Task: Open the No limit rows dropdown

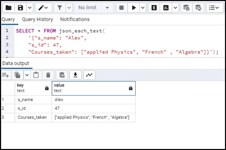Action: (93, 8)
